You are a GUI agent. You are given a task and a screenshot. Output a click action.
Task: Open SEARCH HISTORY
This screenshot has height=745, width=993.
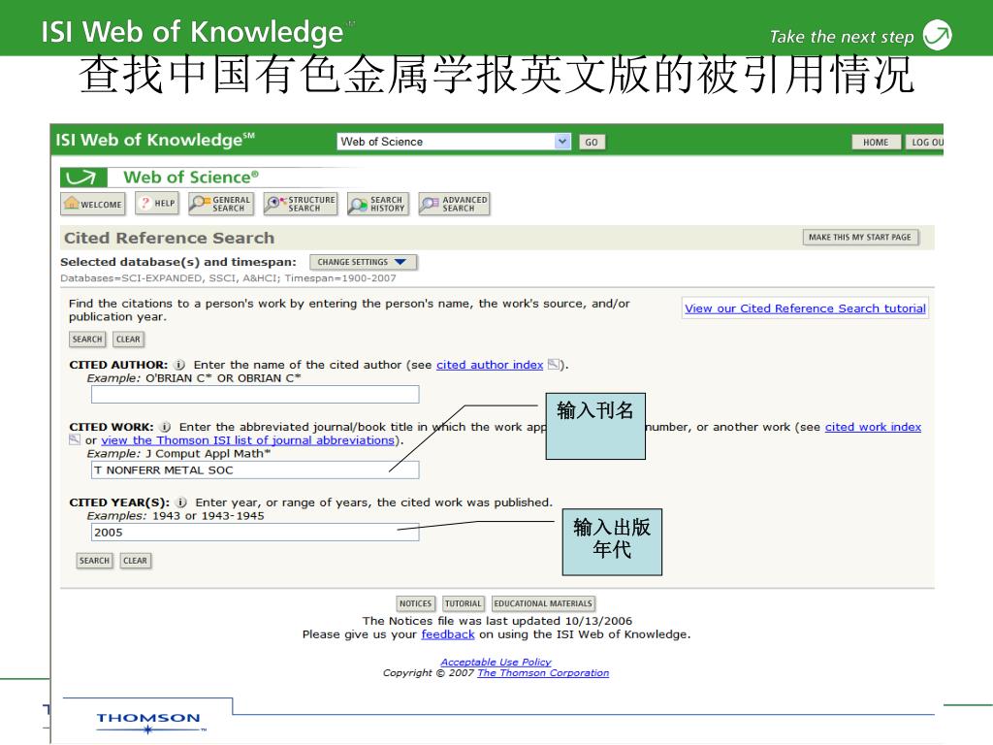[378, 204]
